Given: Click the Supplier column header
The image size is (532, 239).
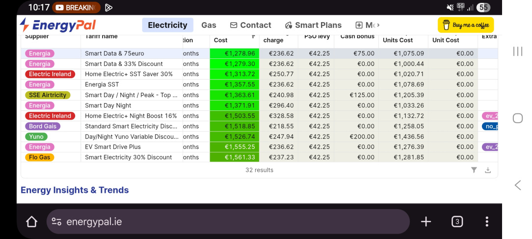Looking at the screenshot, I should [37, 36].
